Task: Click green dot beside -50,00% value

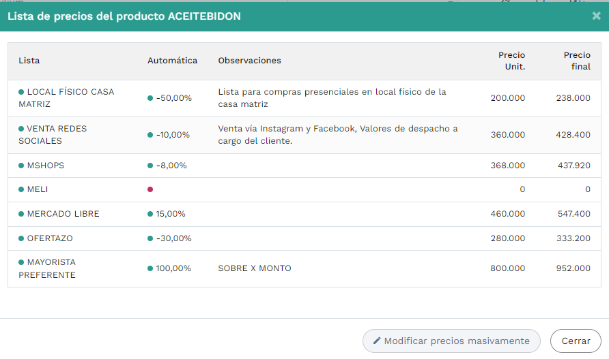Action: tap(150, 98)
